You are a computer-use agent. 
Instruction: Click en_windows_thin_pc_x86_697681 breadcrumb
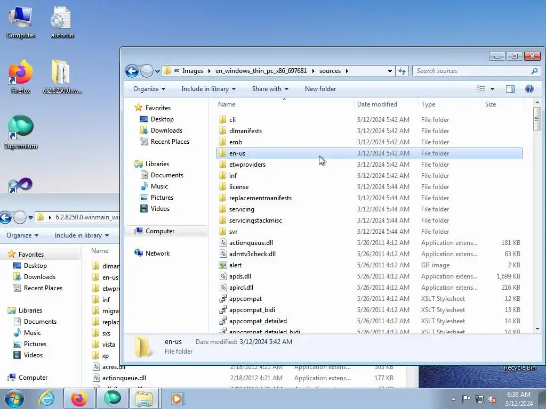point(261,71)
